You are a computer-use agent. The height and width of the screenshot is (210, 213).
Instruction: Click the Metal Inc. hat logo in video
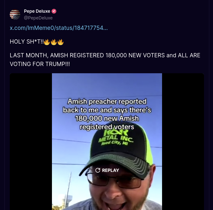tap(116, 138)
